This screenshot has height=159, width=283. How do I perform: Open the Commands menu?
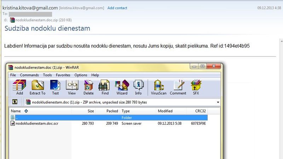click(29, 75)
